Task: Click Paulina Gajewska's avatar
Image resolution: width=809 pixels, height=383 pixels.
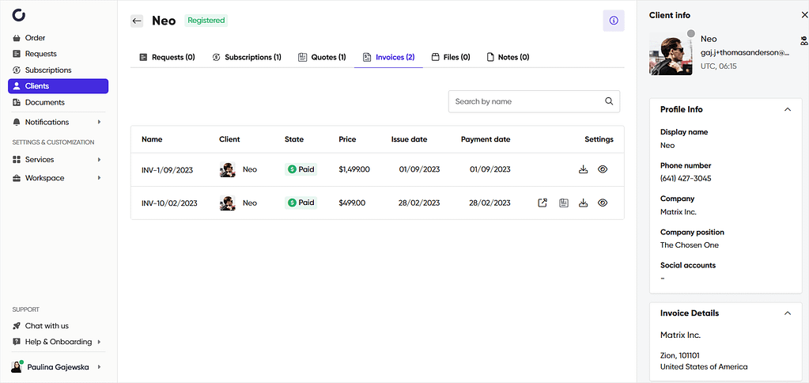Action: (17, 367)
